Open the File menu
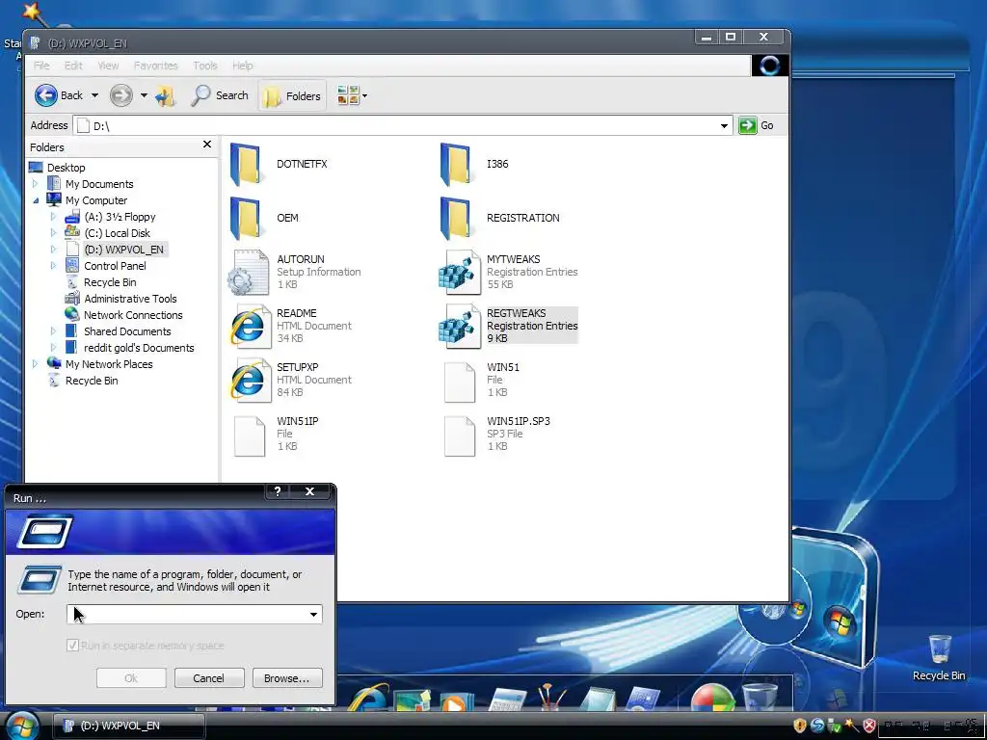 [41, 66]
